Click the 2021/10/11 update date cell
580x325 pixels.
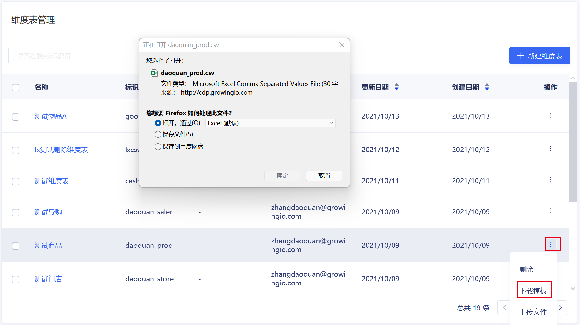click(381, 181)
